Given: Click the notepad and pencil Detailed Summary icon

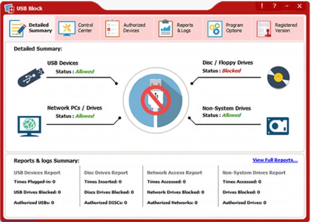Looking at the screenshot, I should point(18,29).
